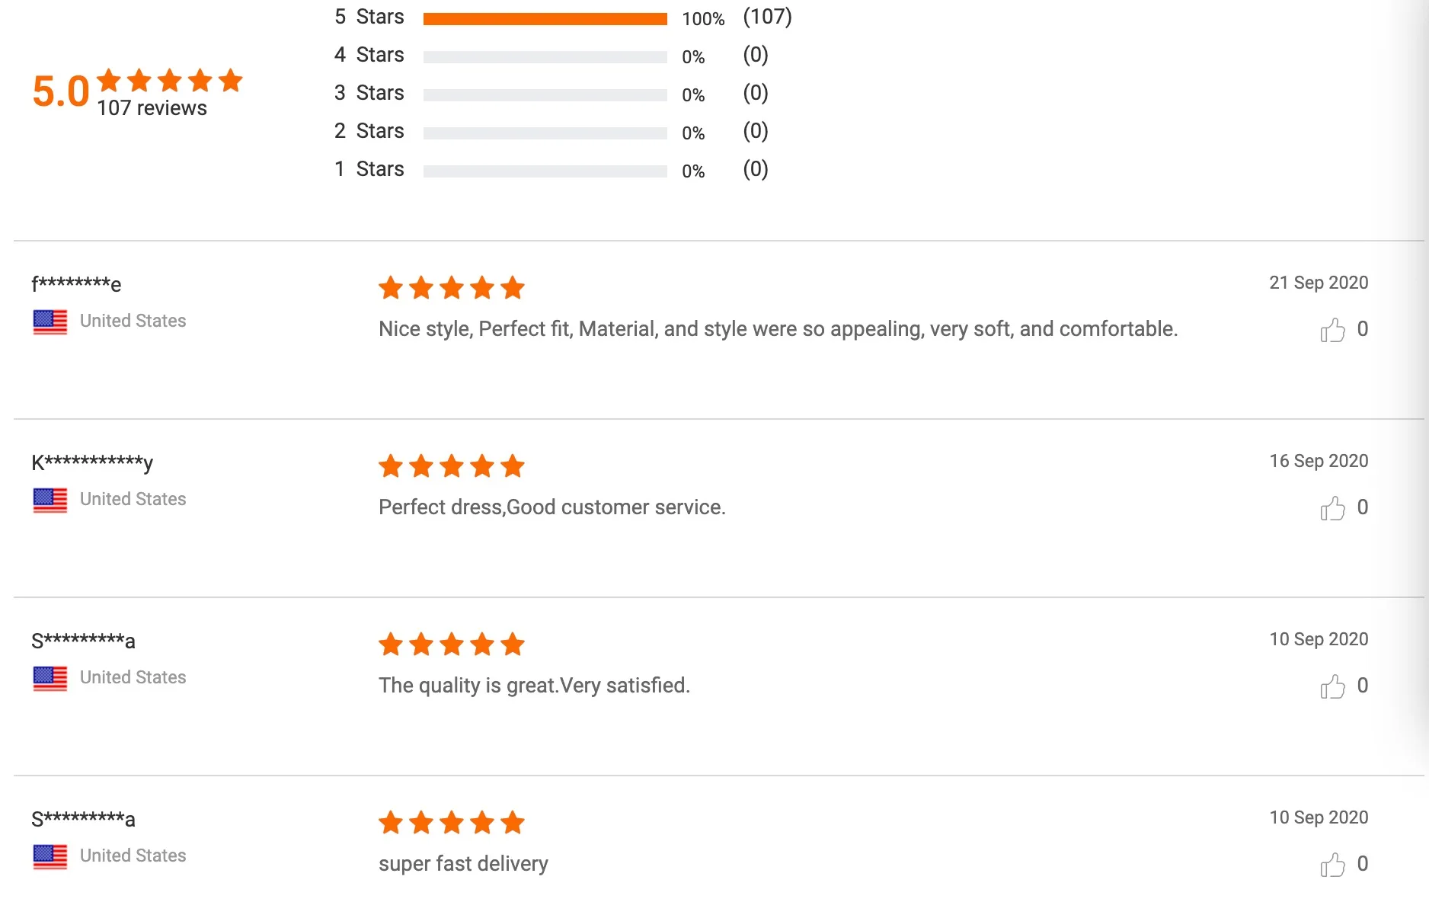Click the 107 reviews count text

152,108
